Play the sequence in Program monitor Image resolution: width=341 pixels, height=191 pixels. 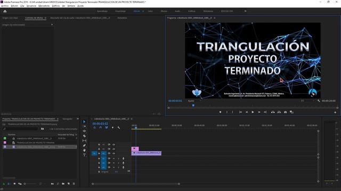253,112
